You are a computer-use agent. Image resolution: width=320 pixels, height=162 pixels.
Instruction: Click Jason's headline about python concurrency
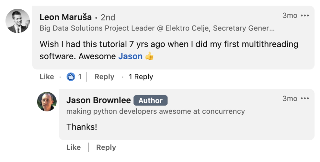click(156, 111)
